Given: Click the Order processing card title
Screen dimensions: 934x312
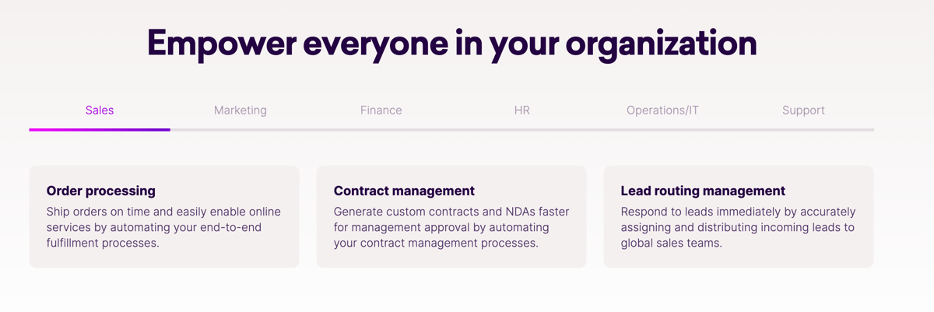Looking at the screenshot, I should (x=101, y=191).
